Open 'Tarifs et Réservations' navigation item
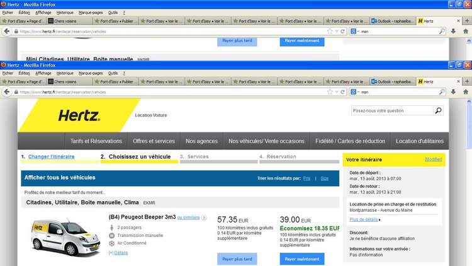472x266 pixels. (96, 141)
